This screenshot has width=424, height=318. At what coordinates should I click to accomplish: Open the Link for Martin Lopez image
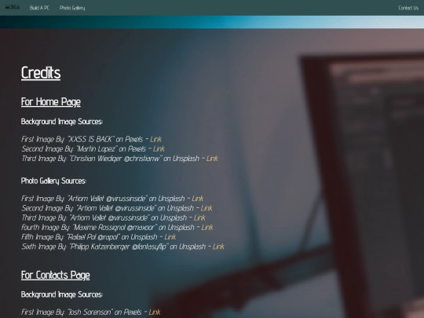point(159,149)
